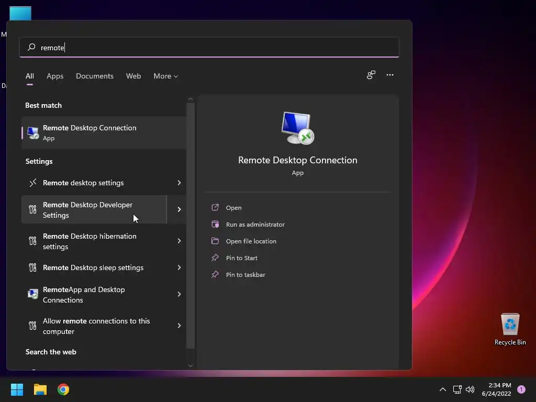Expand RemoteApp and Desktop Connections chevron
The image size is (536, 402).
coord(179,294)
